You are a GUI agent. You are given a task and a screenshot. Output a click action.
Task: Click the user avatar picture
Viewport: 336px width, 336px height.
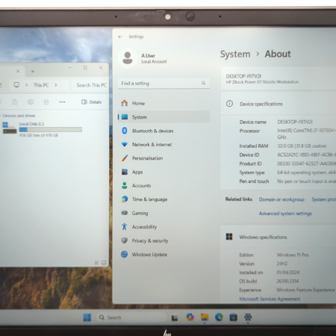[128, 58]
